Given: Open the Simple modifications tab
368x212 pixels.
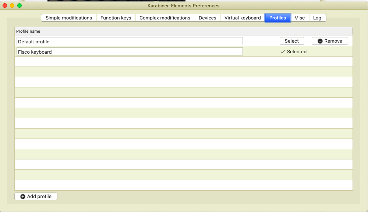Looking at the screenshot, I should (69, 18).
